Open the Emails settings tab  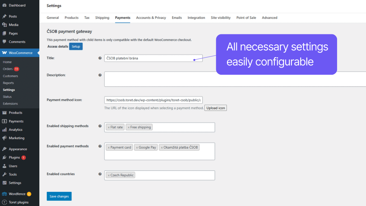(x=177, y=18)
